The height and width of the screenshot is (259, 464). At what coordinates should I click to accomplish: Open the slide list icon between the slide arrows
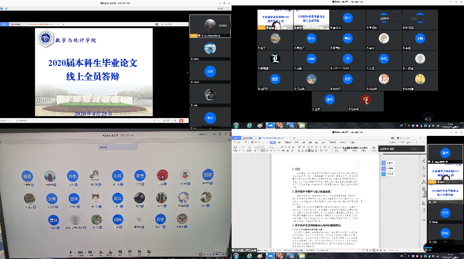(x=155, y=121)
